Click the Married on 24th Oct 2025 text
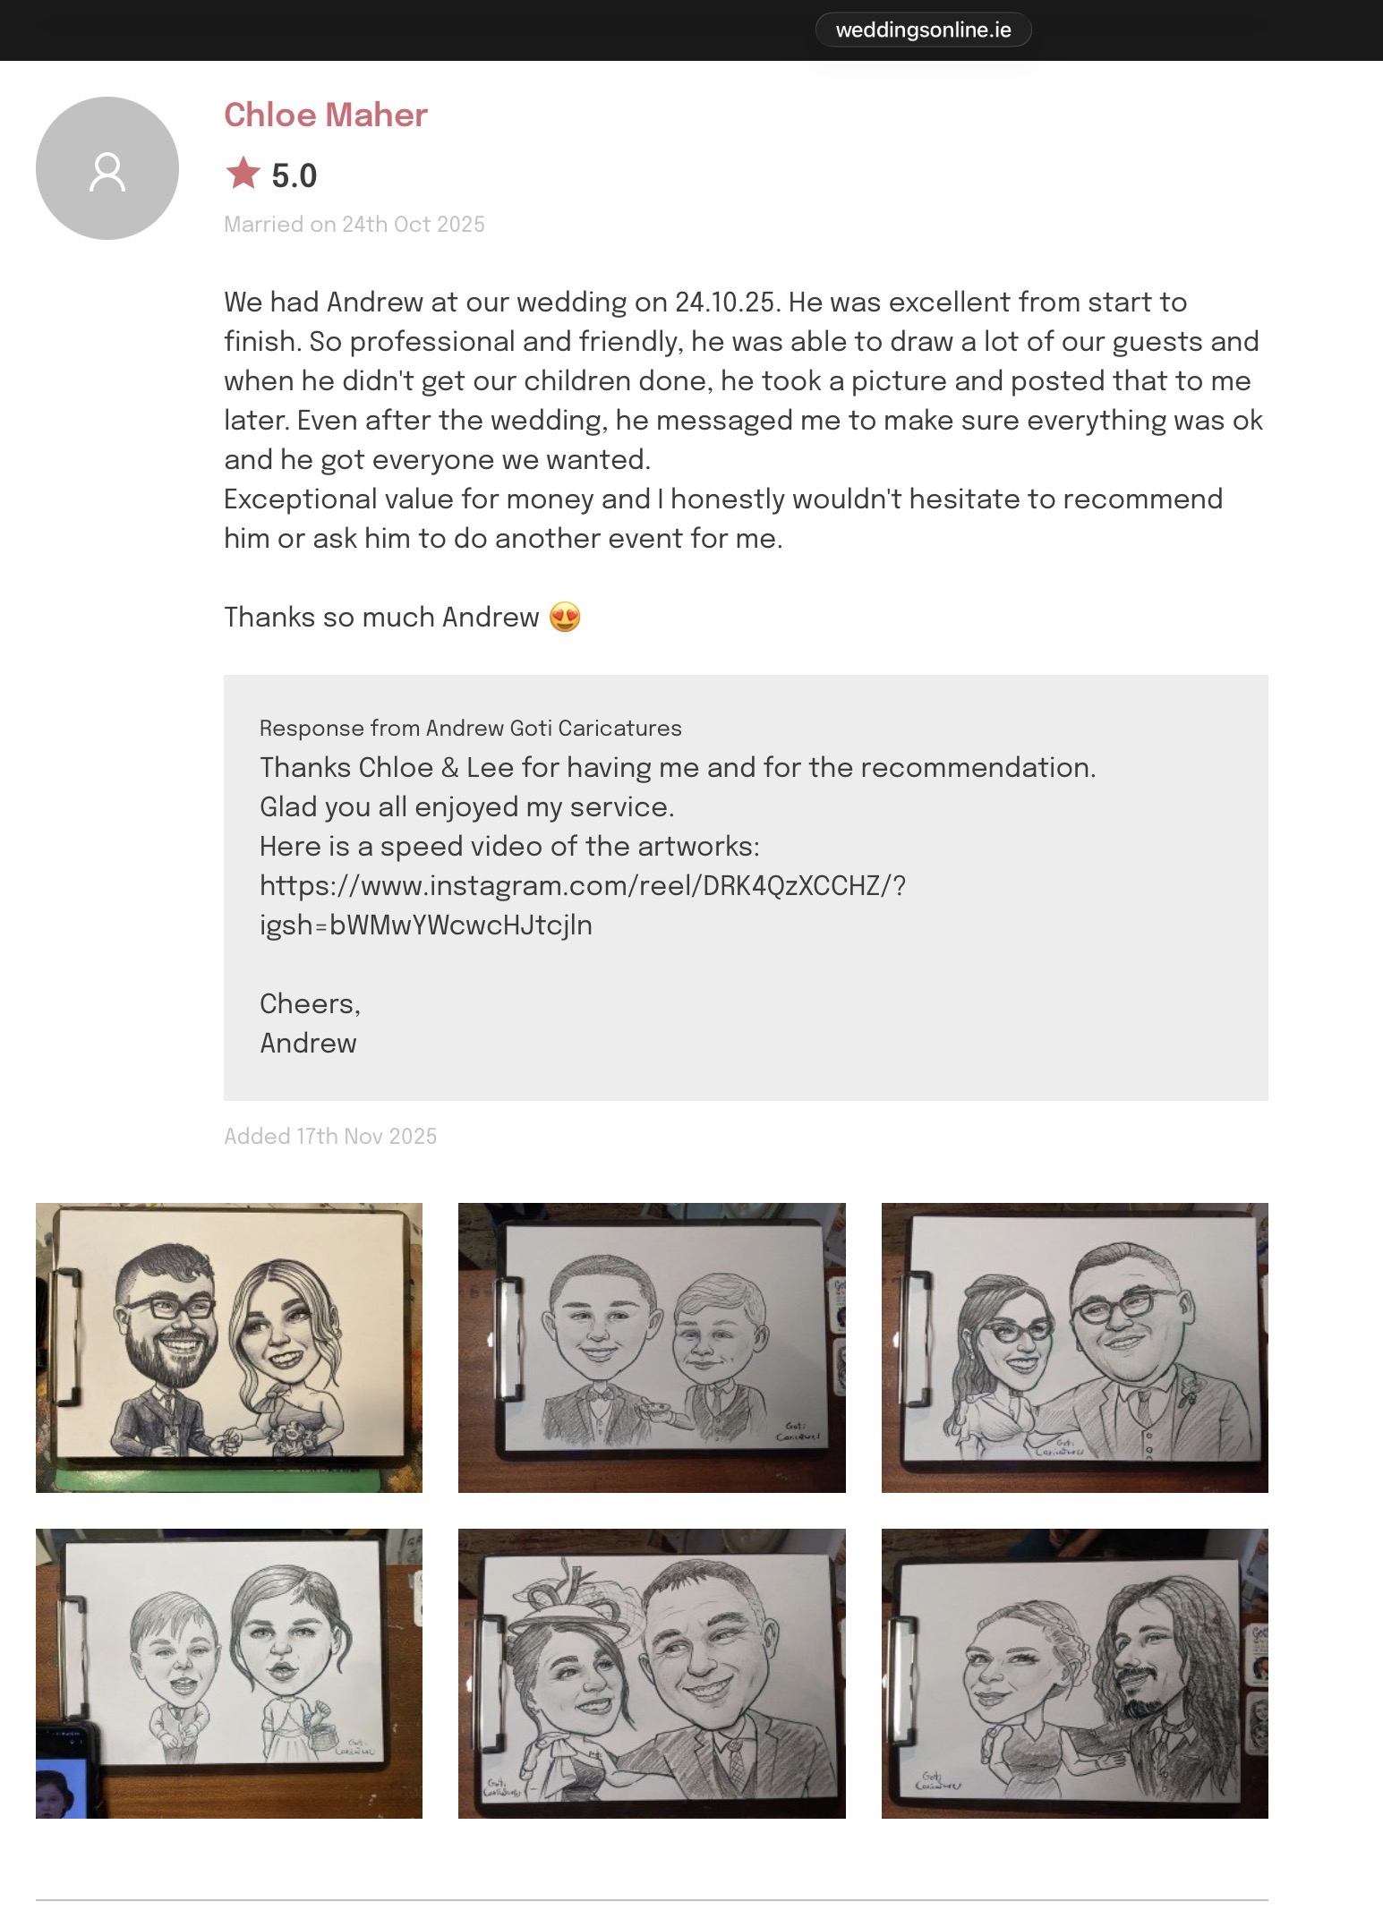1383x1910 pixels. point(354,224)
